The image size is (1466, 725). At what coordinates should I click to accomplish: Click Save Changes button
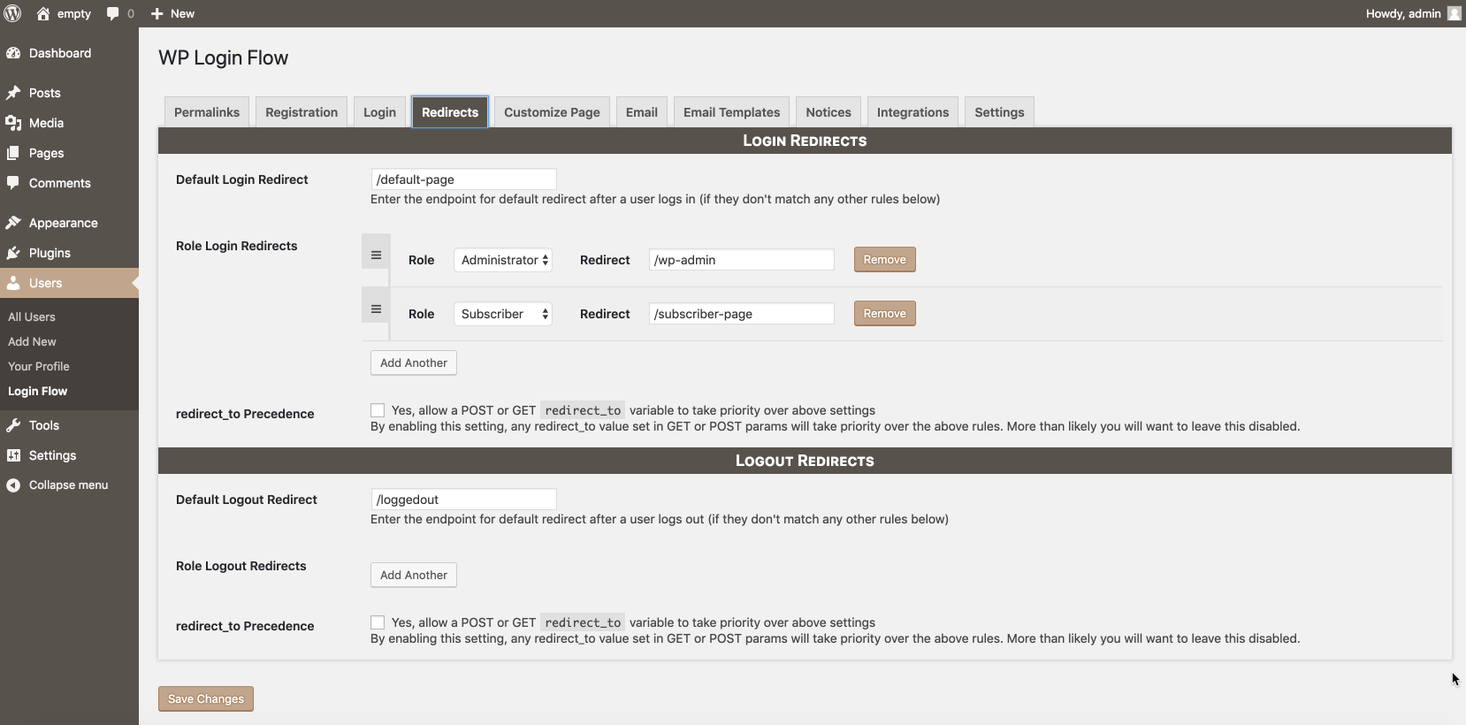(x=206, y=698)
